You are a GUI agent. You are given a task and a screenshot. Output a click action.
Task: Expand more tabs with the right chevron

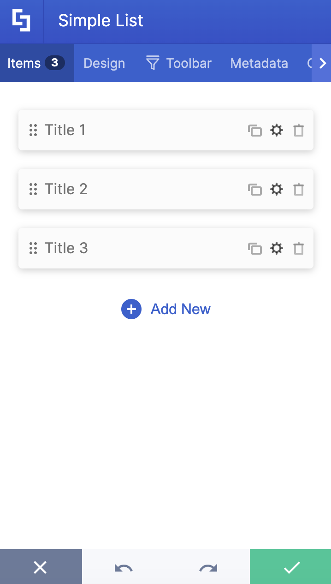pos(322,63)
